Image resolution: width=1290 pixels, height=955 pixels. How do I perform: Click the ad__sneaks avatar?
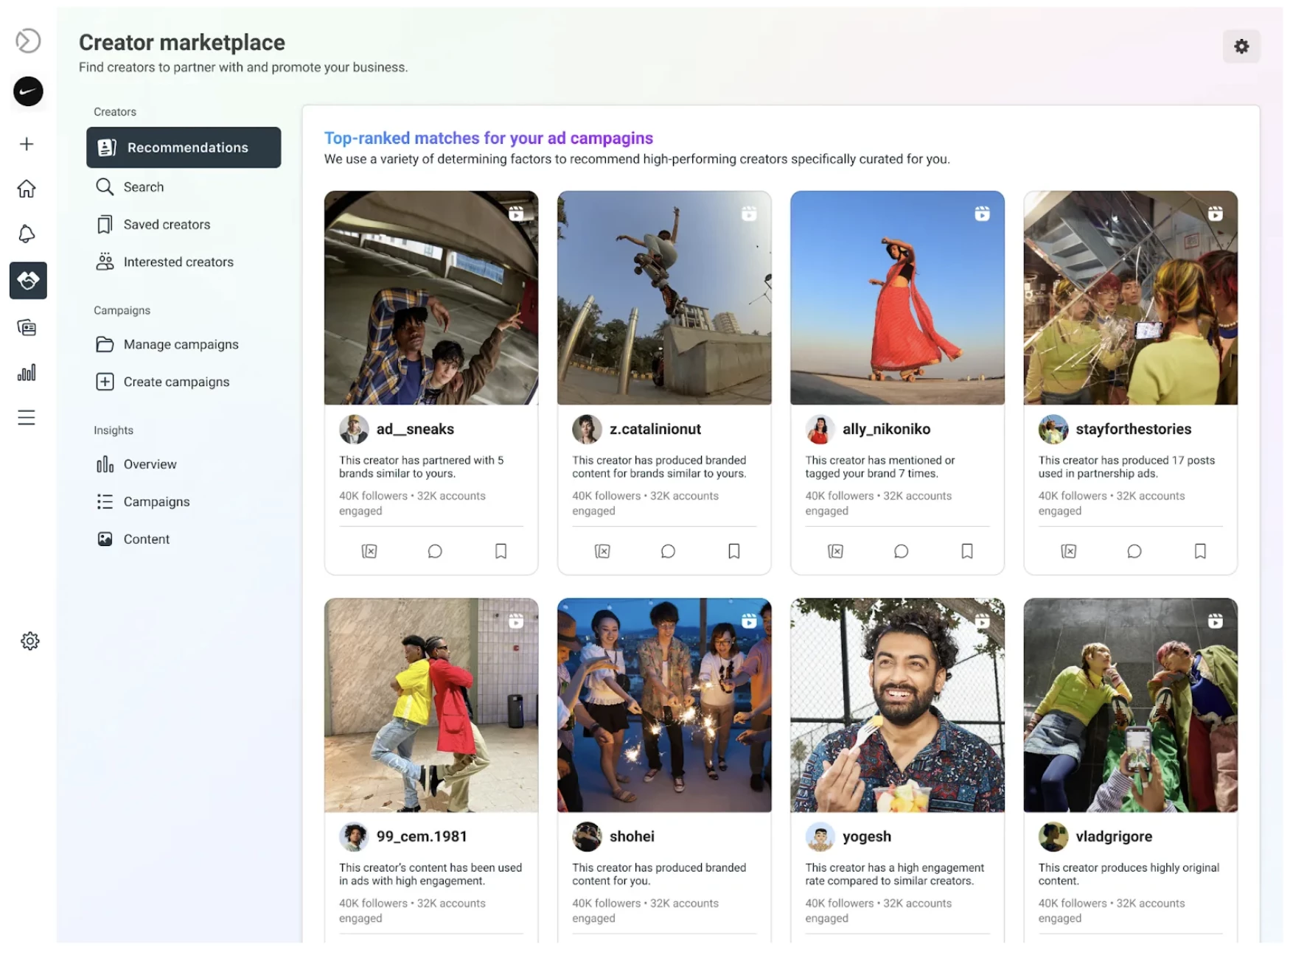(354, 429)
